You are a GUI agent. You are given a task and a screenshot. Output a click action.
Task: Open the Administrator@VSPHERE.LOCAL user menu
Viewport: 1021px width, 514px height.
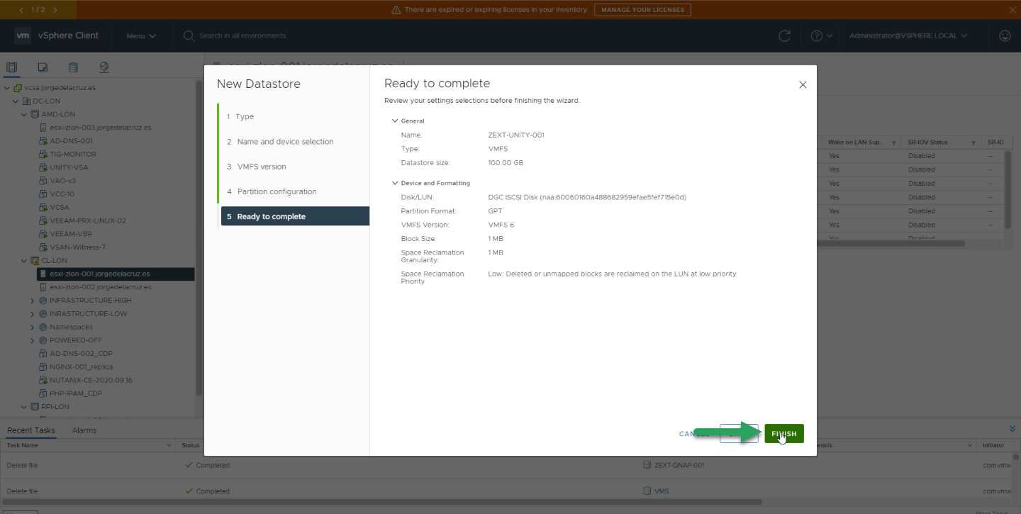coord(908,35)
